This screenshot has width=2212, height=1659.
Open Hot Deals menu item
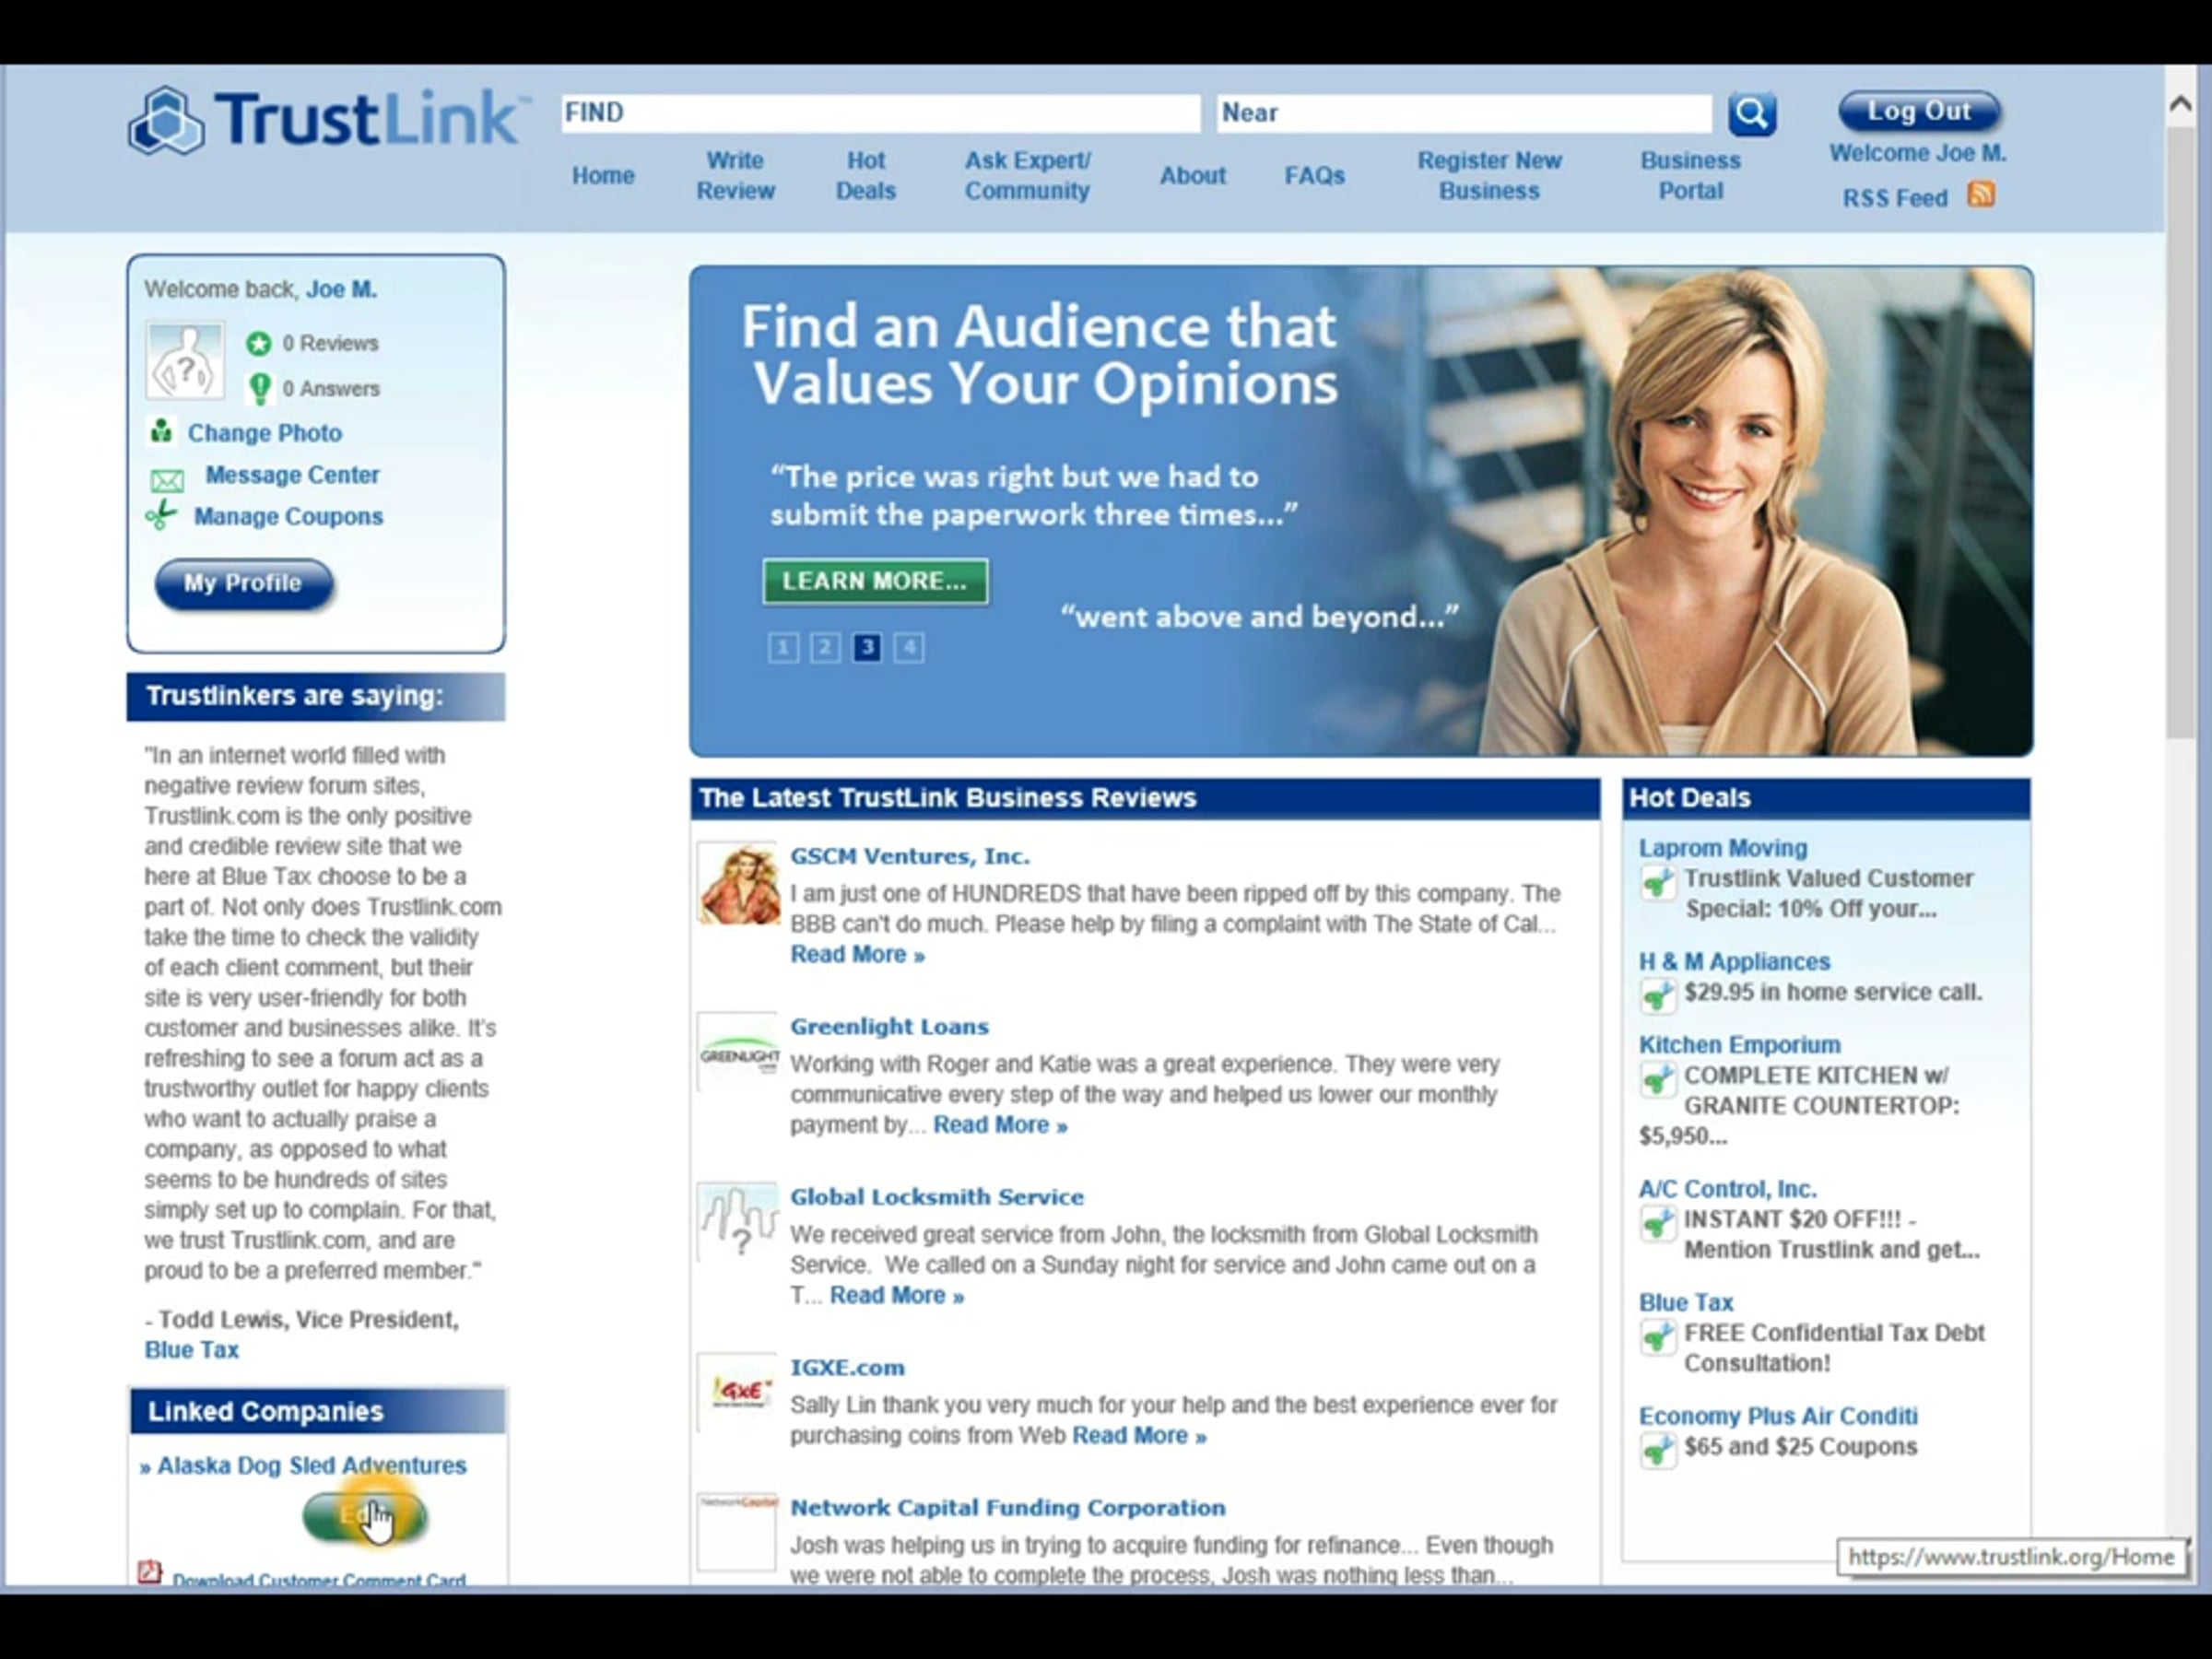[x=866, y=175]
